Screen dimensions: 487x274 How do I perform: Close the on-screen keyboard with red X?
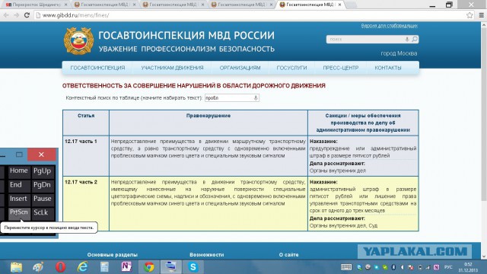point(41,155)
